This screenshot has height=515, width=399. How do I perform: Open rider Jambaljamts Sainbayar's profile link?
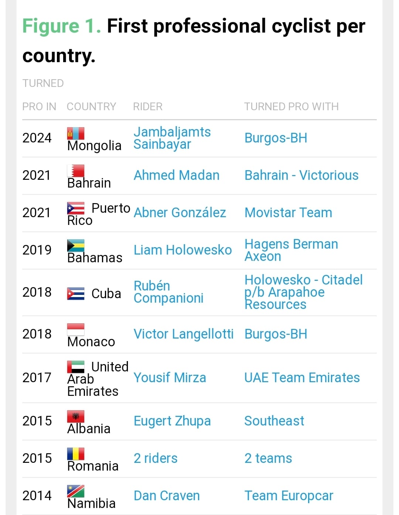tap(172, 138)
